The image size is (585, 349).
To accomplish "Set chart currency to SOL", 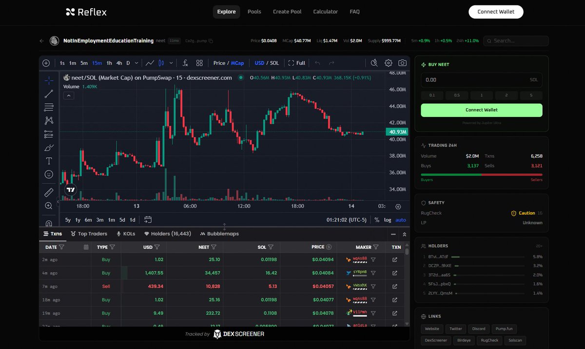I will tap(274, 63).
